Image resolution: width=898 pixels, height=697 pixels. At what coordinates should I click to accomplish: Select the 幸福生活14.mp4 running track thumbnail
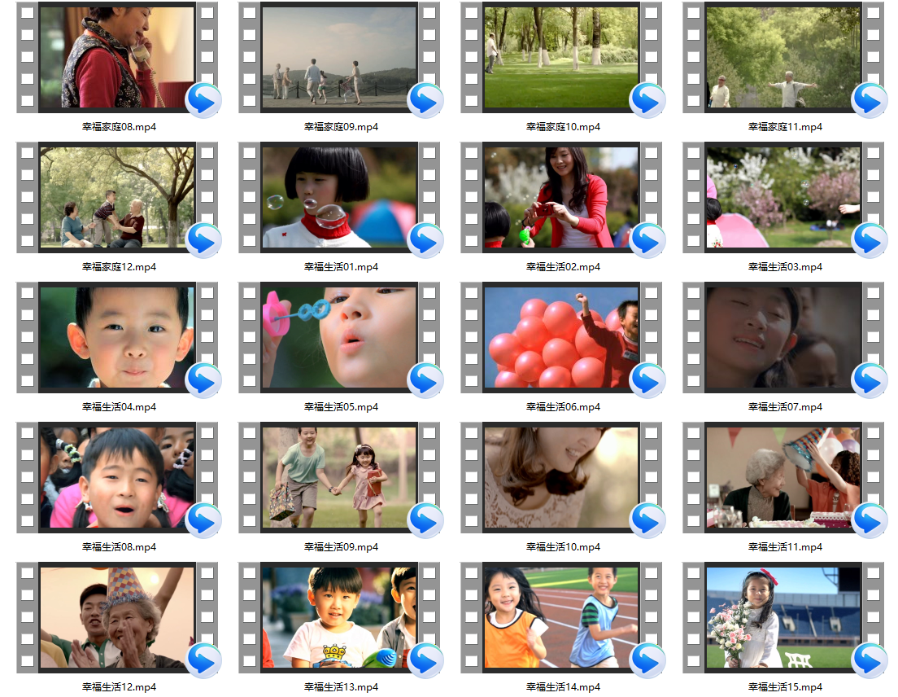(561, 617)
